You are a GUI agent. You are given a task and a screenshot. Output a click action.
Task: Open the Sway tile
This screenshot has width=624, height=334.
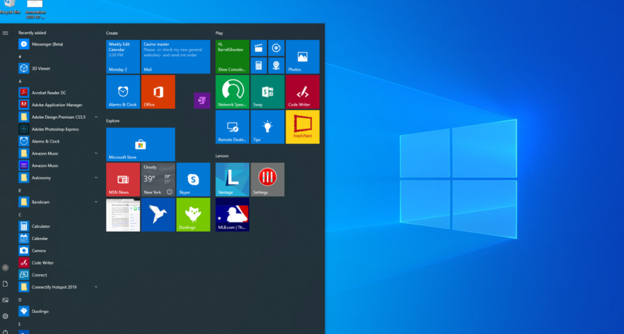tap(268, 92)
